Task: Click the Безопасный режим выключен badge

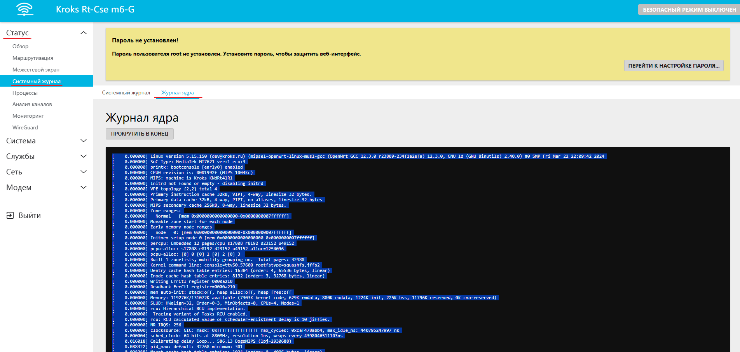Action: tap(689, 10)
